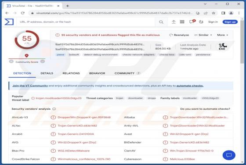Click alert icon next to AhnLab-V3 detection

[x=53, y=117]
